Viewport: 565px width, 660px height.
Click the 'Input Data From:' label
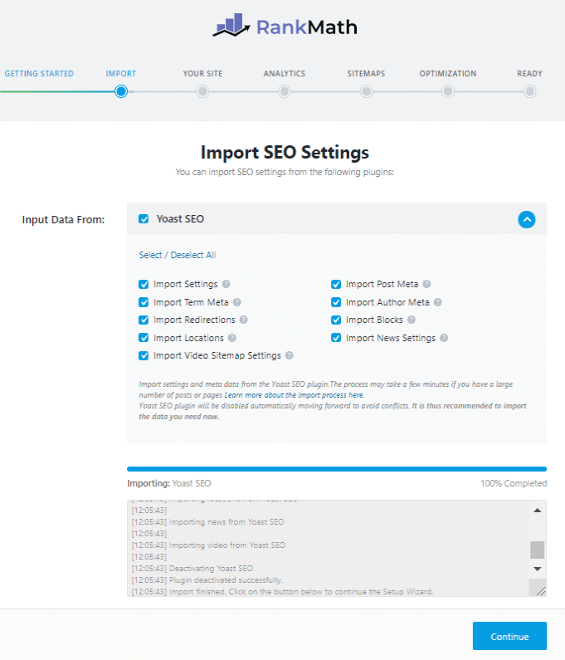pyautogui.click(x=63, y=220)
